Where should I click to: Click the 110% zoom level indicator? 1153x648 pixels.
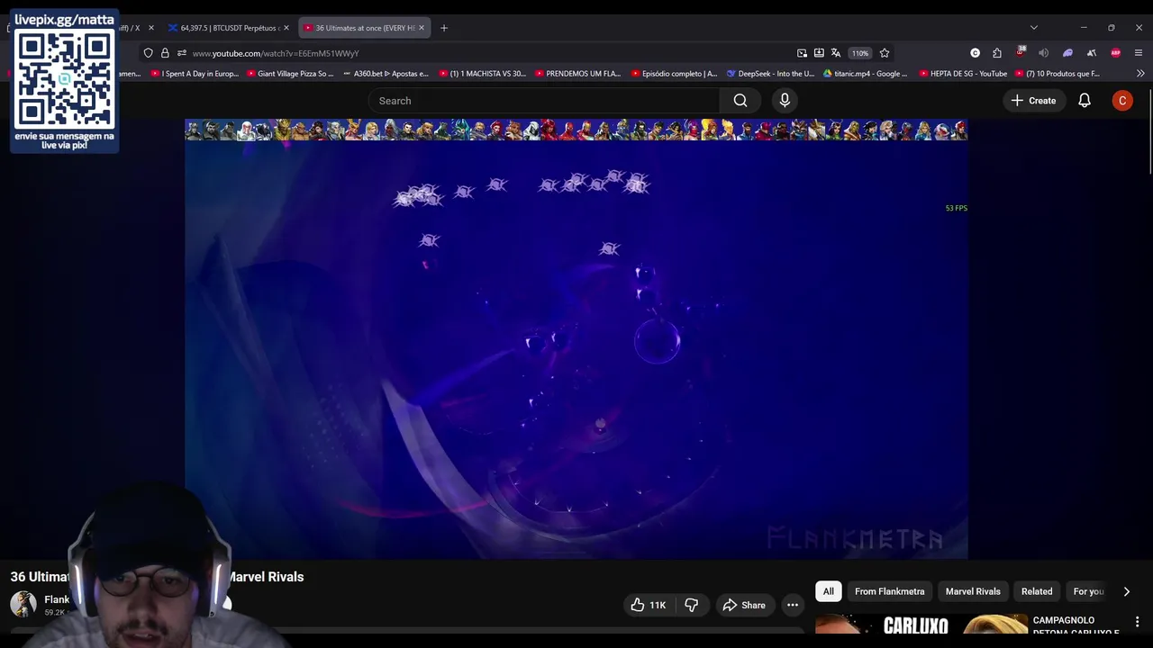[x=860, y=53]
